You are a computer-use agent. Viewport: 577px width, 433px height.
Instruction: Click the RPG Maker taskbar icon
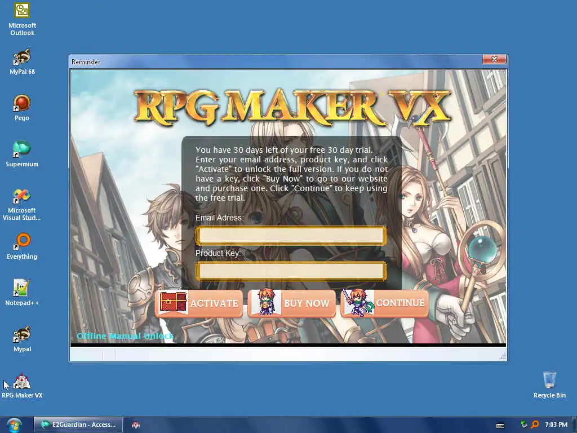(x=136, y=425)
